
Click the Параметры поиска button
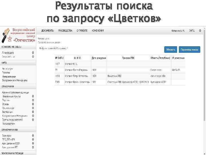189,50
